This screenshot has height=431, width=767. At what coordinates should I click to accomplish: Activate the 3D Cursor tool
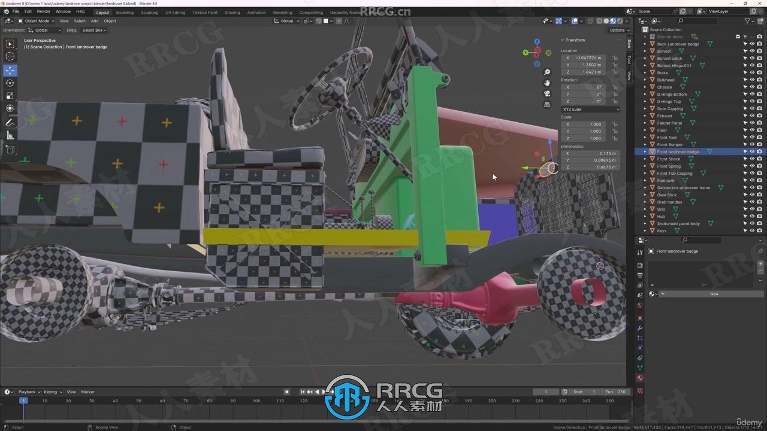point(10,56)
